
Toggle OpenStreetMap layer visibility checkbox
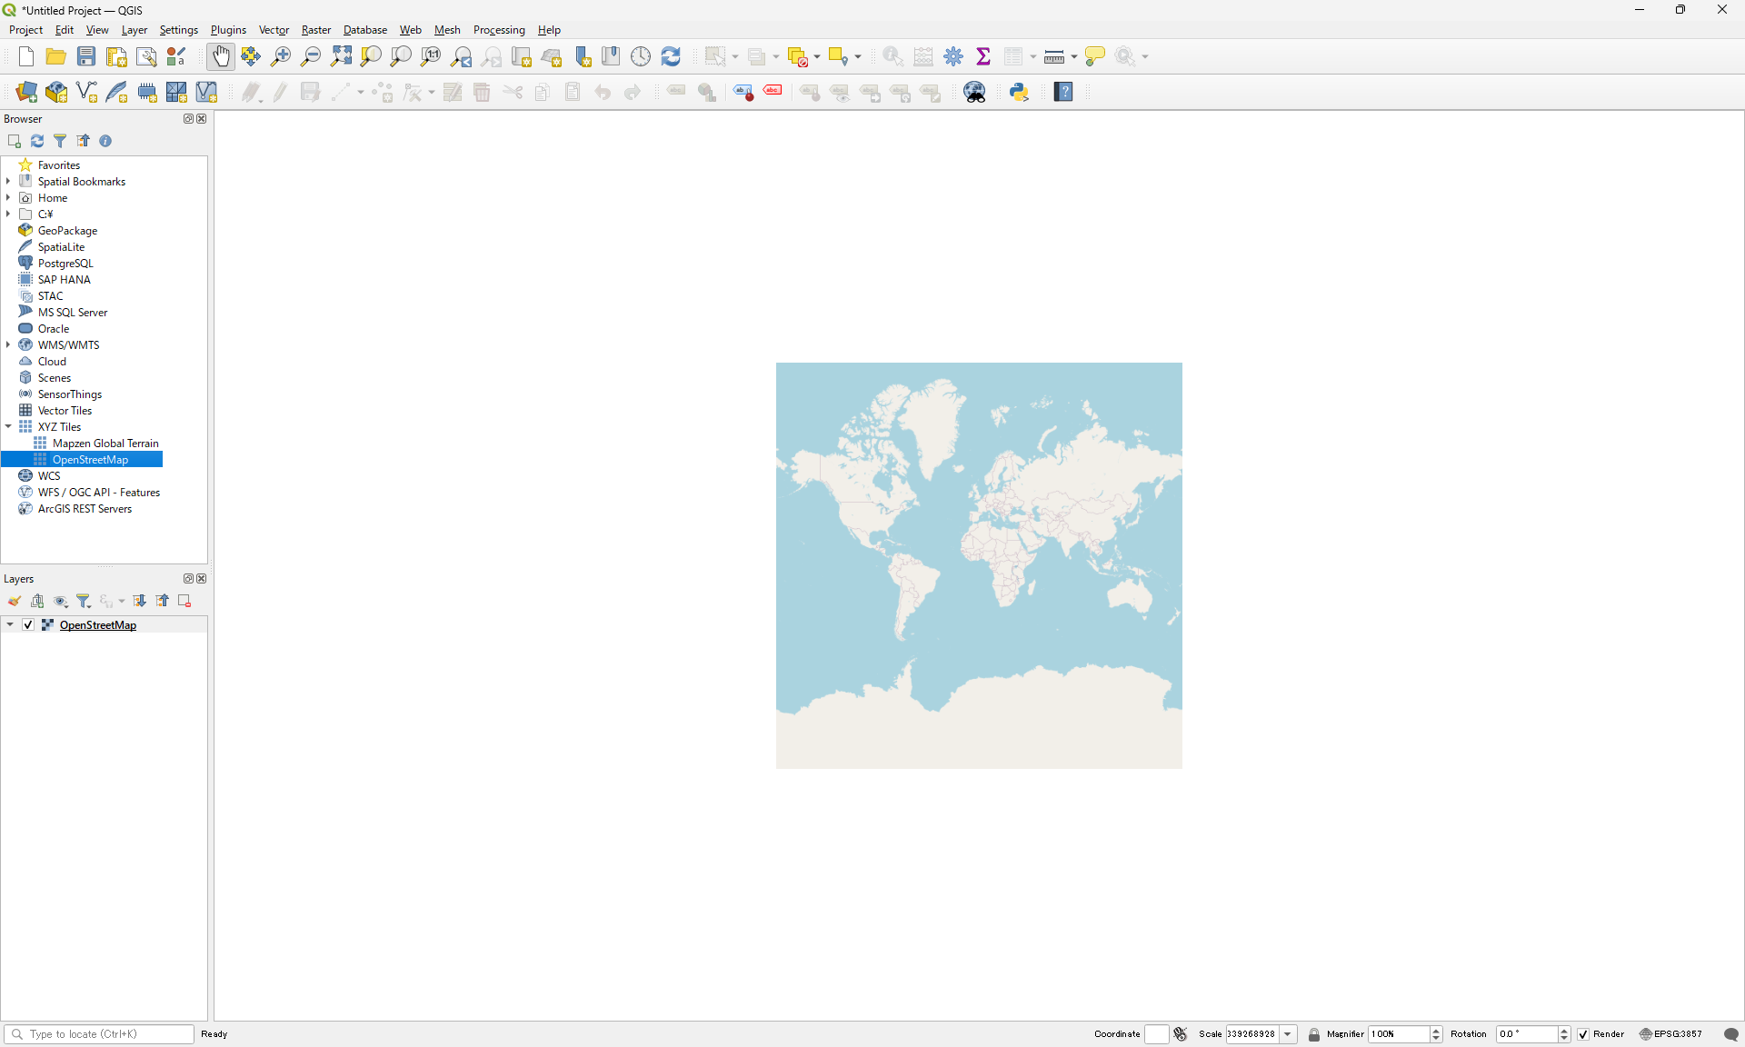click(x=28, y=625)
